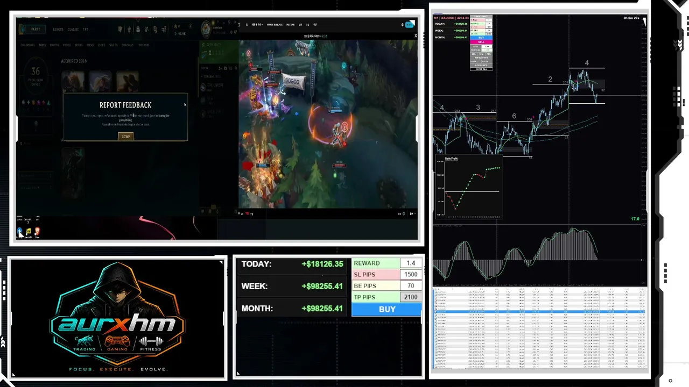Open the Brave browser desktop icon
This screenshot has width=689, height=387.
pos(37,232)
